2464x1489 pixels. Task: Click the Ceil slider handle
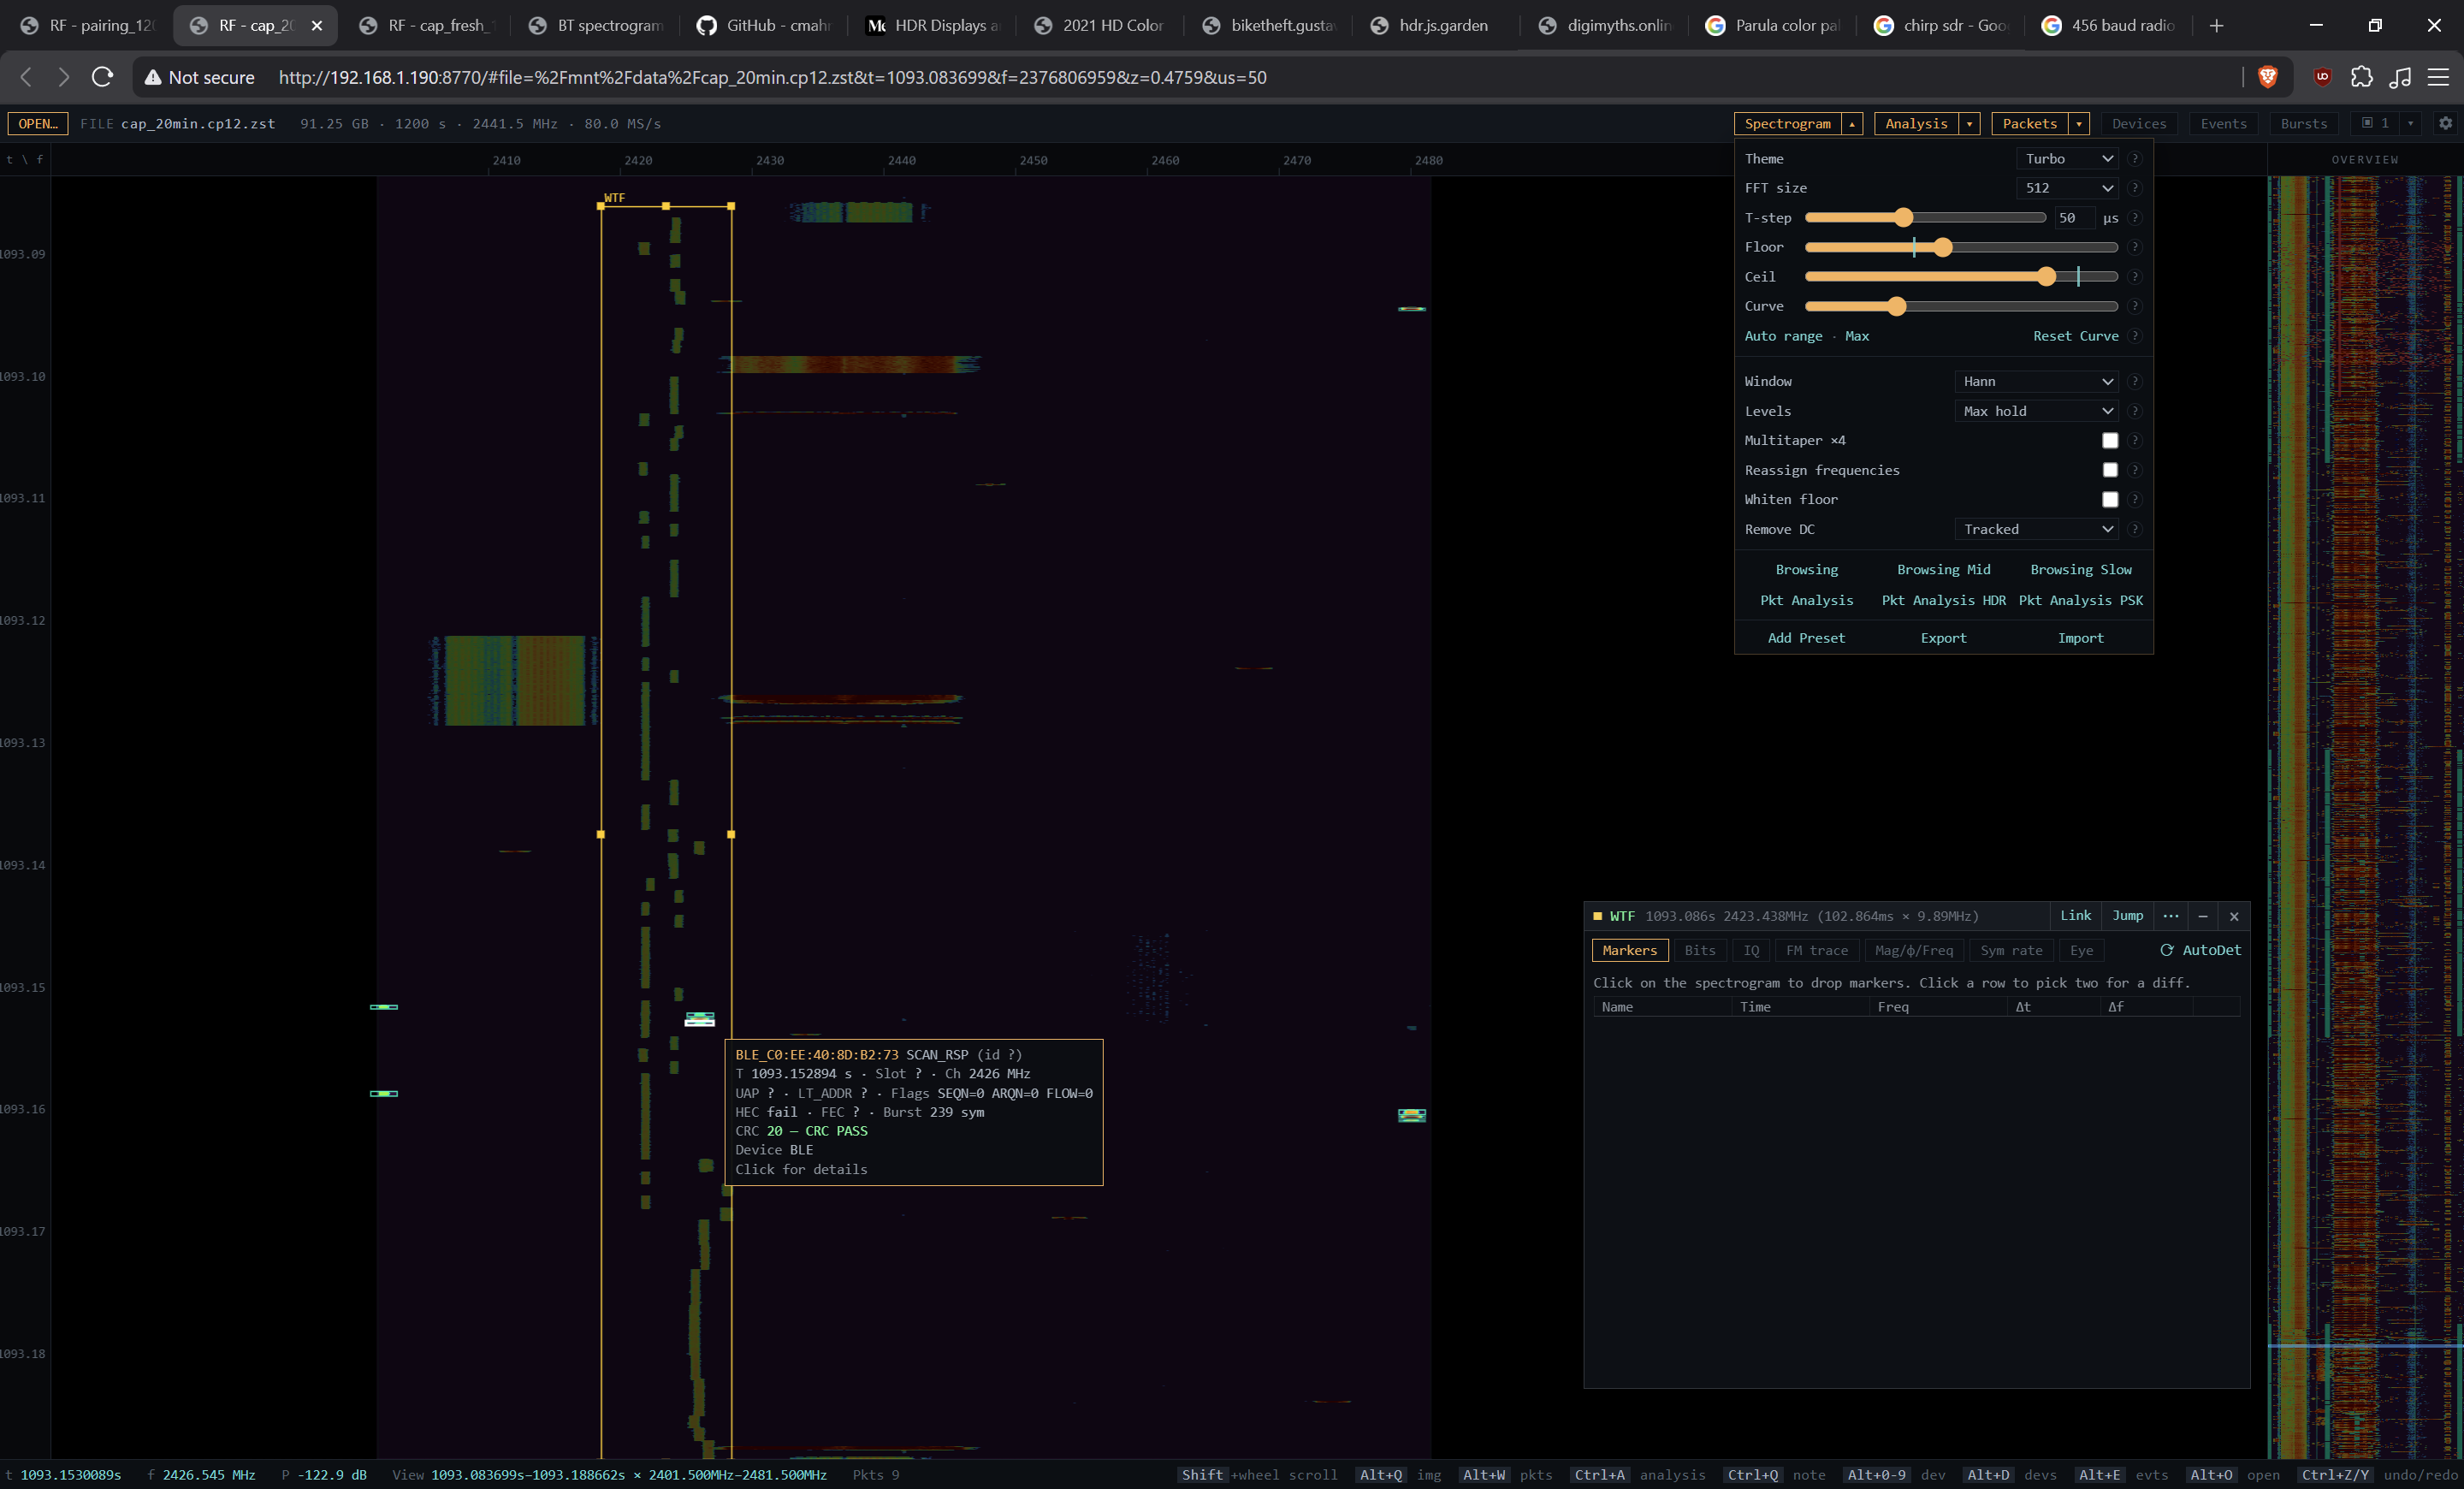tap(2046, 277)
